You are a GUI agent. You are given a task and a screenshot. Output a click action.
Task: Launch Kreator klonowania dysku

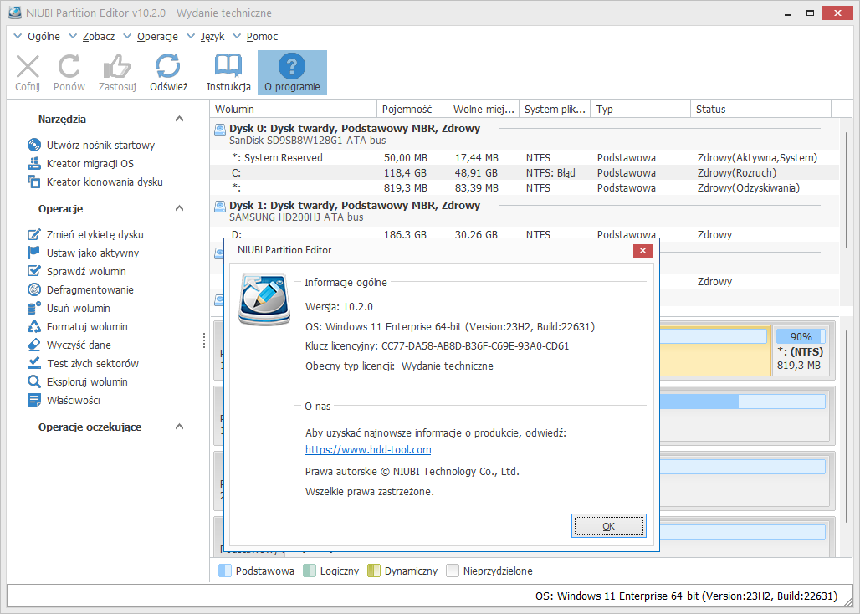(95, 182)
